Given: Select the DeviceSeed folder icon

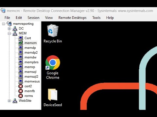Looking at the screenshot, I should 53,95.
